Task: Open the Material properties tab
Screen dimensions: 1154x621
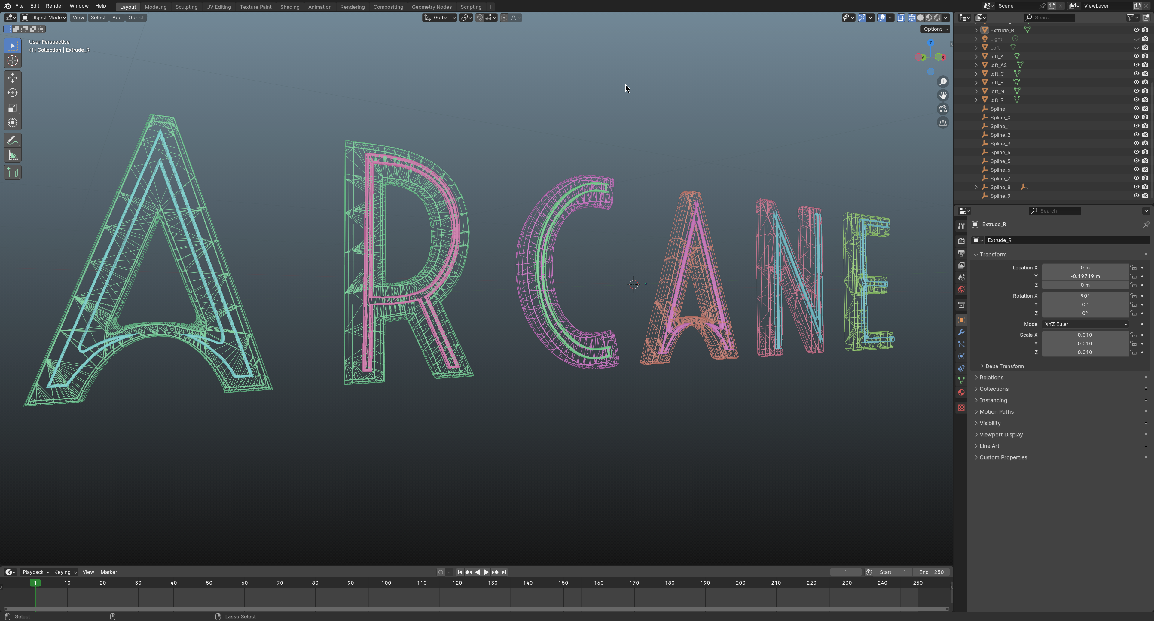Action: coord(961,393)
